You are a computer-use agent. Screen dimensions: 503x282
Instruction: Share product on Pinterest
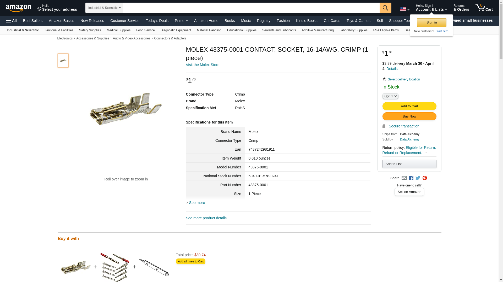tap(425, 178)
